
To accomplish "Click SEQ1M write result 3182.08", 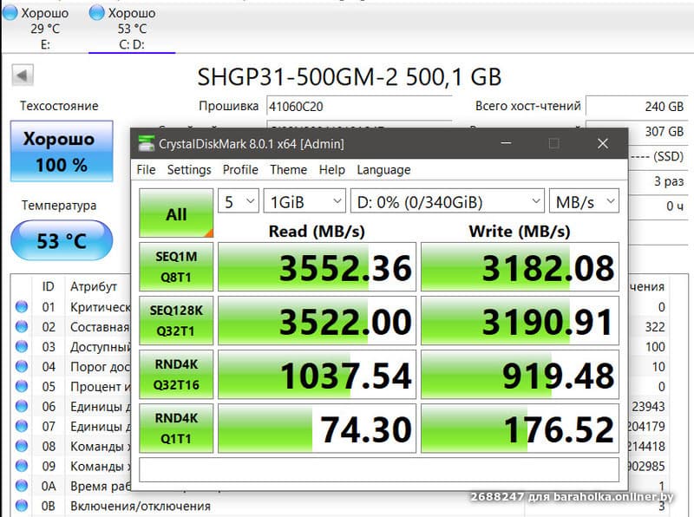I will pos(520,267).
